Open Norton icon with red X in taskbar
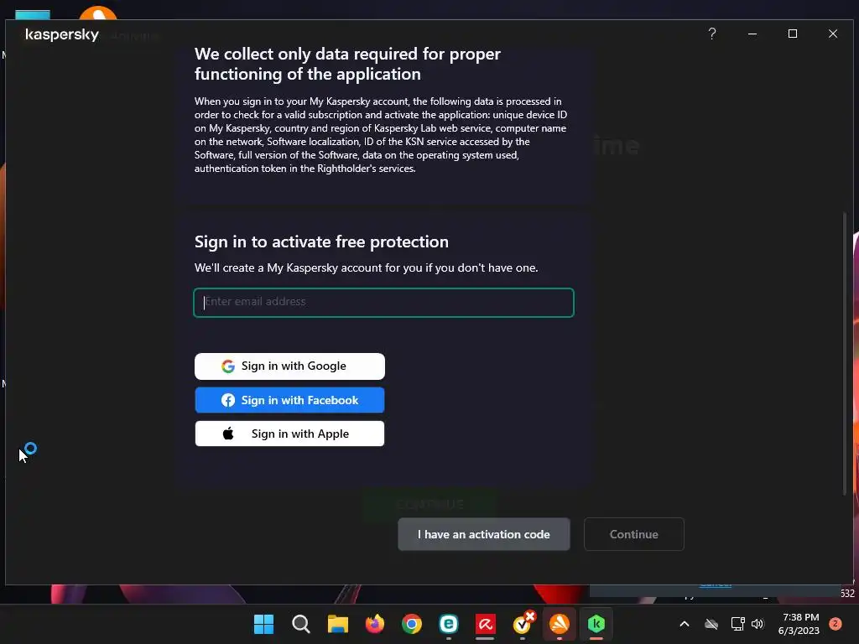Image resolution: width=859 pixels, height=644 pixels. click(523, 624)
